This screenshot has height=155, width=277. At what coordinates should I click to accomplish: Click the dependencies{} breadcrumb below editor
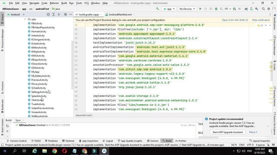(84, 115)
